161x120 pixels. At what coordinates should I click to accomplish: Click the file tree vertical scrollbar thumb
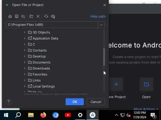[104, 57]
